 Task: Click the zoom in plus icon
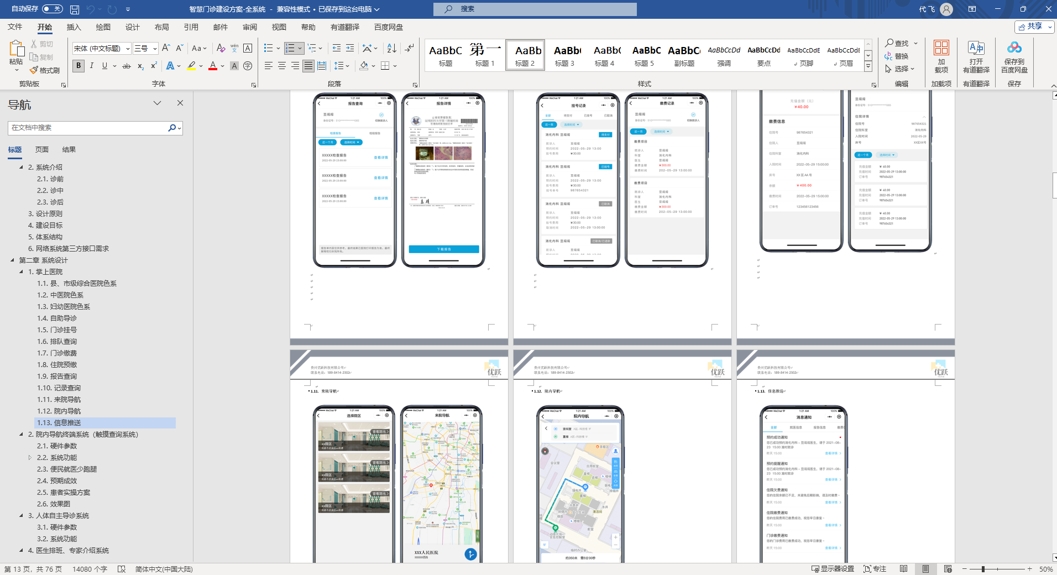(x=1029, y=569)
